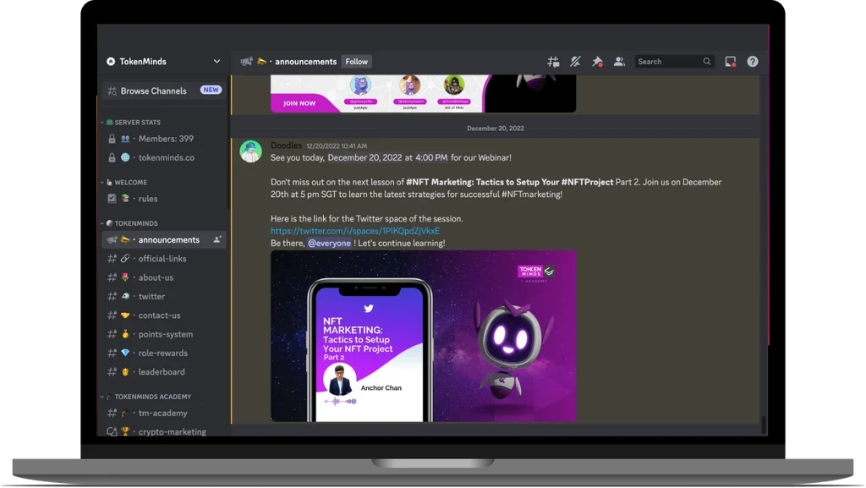This screenshot has height=488, width=866.
Task: Click the megaphone icon in channel header
Action: click(x=246, y=62)
